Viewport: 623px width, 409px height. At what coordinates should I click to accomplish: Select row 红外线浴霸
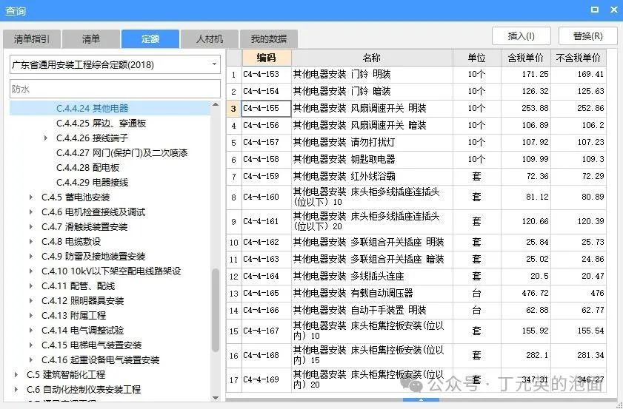coord(416,176)
